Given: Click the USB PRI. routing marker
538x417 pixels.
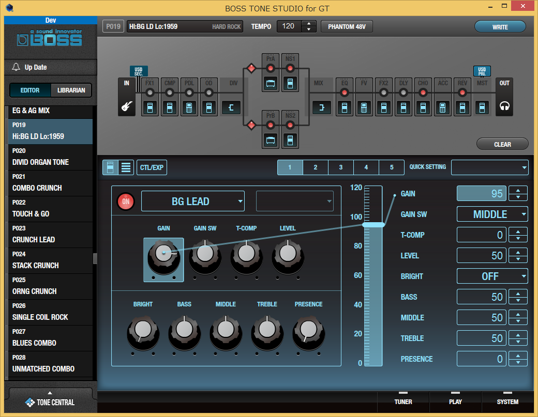Looking at the screenshot, I should pyautogui.click(x=482, y=71).
